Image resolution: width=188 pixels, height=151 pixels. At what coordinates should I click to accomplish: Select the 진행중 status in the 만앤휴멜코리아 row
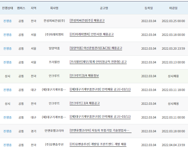pos(7,131)
